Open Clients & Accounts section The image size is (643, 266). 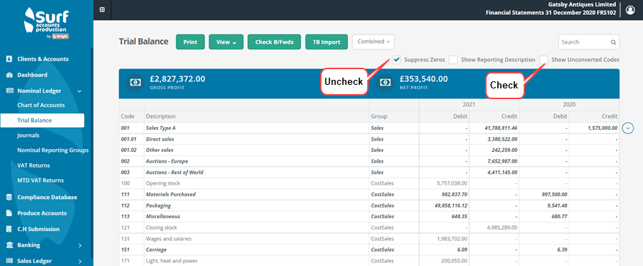[x=43, y=59]
